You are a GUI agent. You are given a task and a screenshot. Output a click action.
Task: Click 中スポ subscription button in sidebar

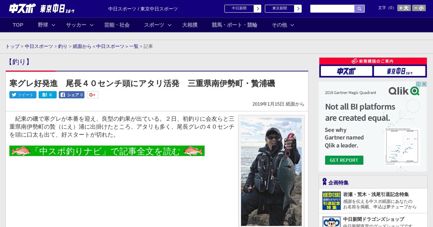click(346, 71)
